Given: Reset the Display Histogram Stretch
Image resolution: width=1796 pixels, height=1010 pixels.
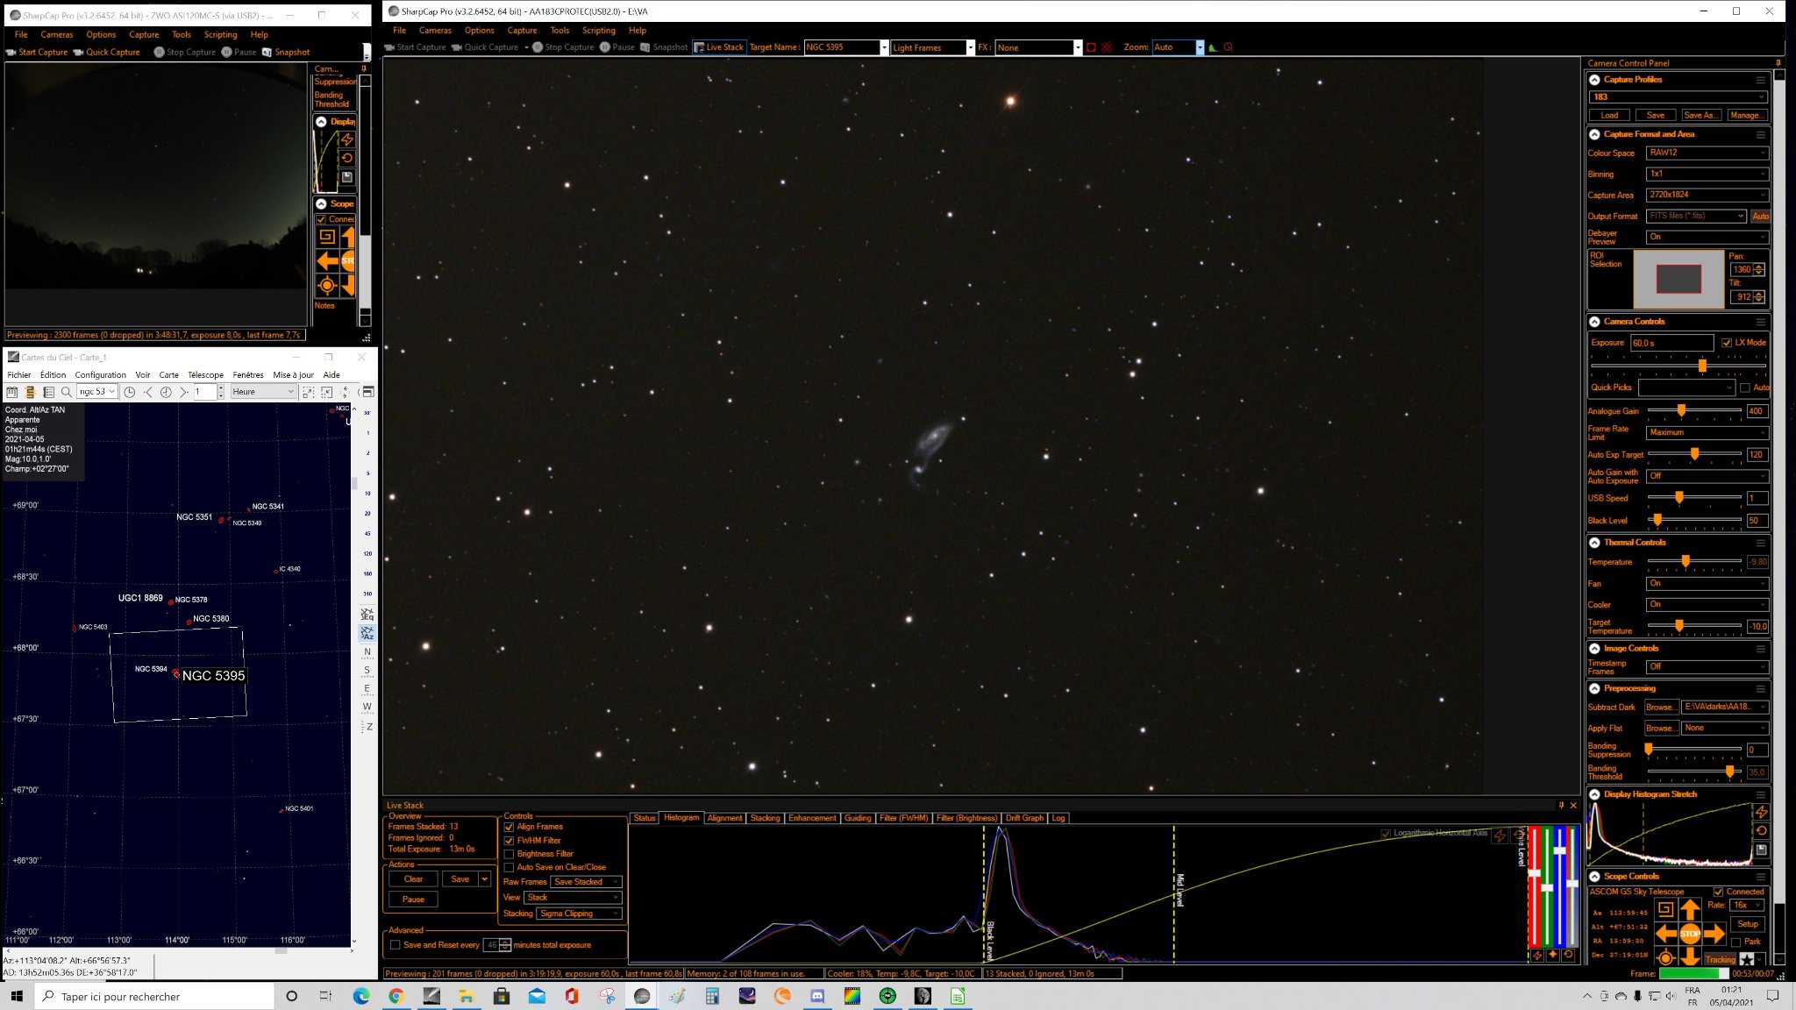Looking at the screenshot, I should pos(1761,830).
